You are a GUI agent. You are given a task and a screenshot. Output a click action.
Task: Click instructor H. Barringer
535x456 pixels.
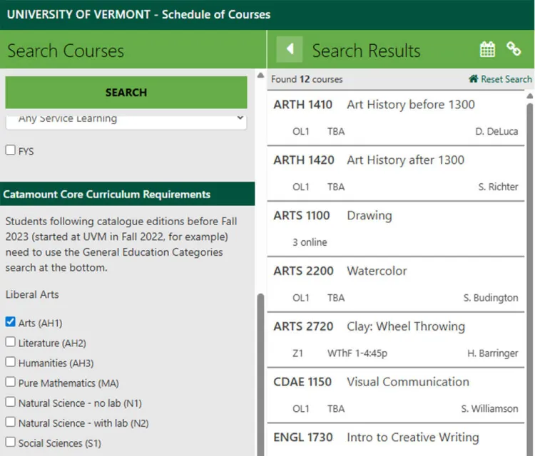492,353
